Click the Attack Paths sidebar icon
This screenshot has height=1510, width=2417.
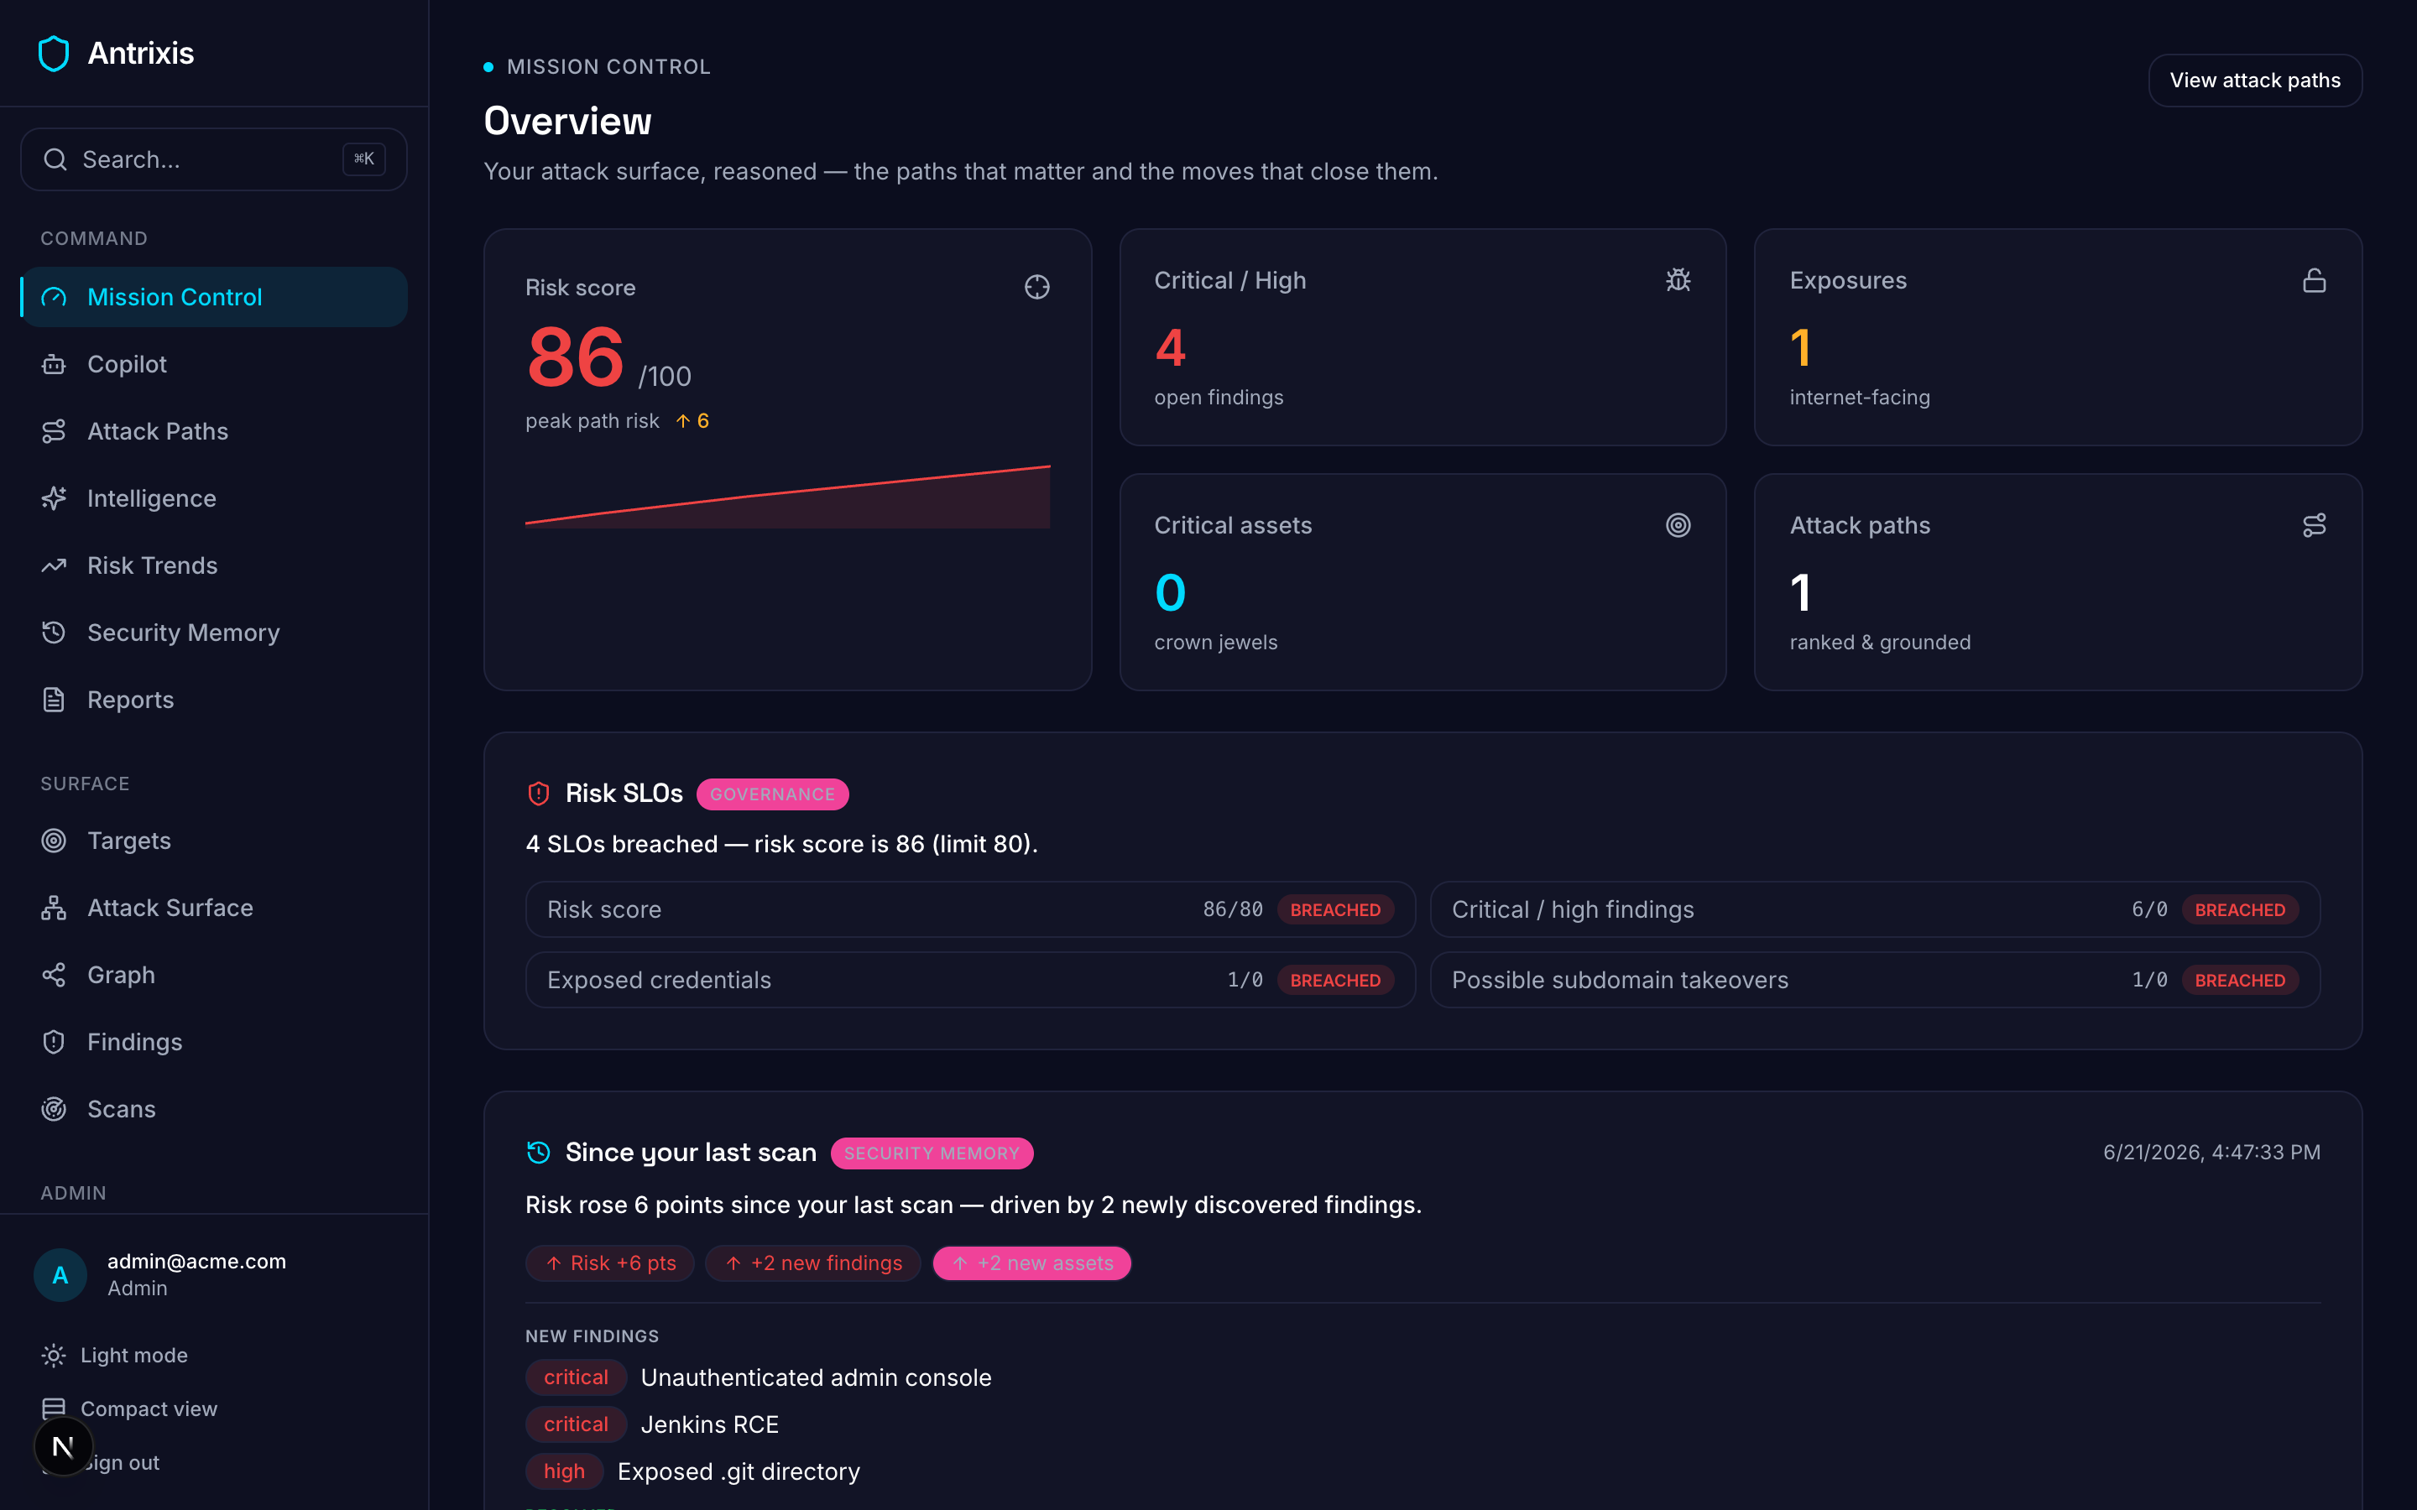point(54,431)
